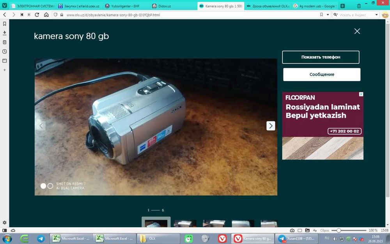Click the volume speaker tray icon
Screen dimensions: 390x244
pos(335,239)
